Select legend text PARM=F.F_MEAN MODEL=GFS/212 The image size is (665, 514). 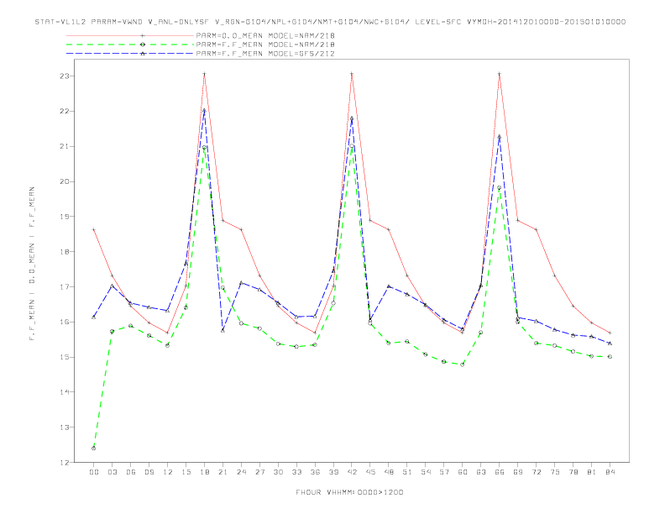click(265, 54)
